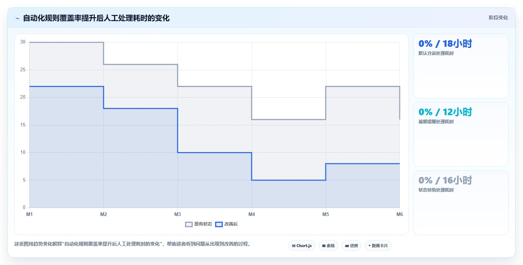523x265 pixels.
Task: Open the 逾期提醒处理耗时 card
Action: pyautogui.click(x=461, y=135)
